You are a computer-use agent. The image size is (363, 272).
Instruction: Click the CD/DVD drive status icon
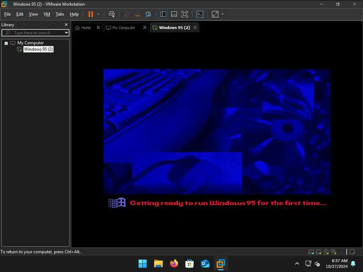pos(326,252)
